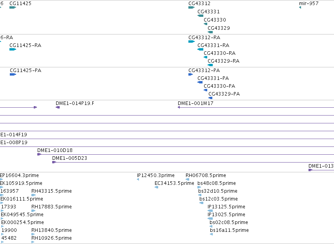Viewport: 334px width, 244px height.
Task: Select transcript CG43330-RA label
Action: click(220, 53)
